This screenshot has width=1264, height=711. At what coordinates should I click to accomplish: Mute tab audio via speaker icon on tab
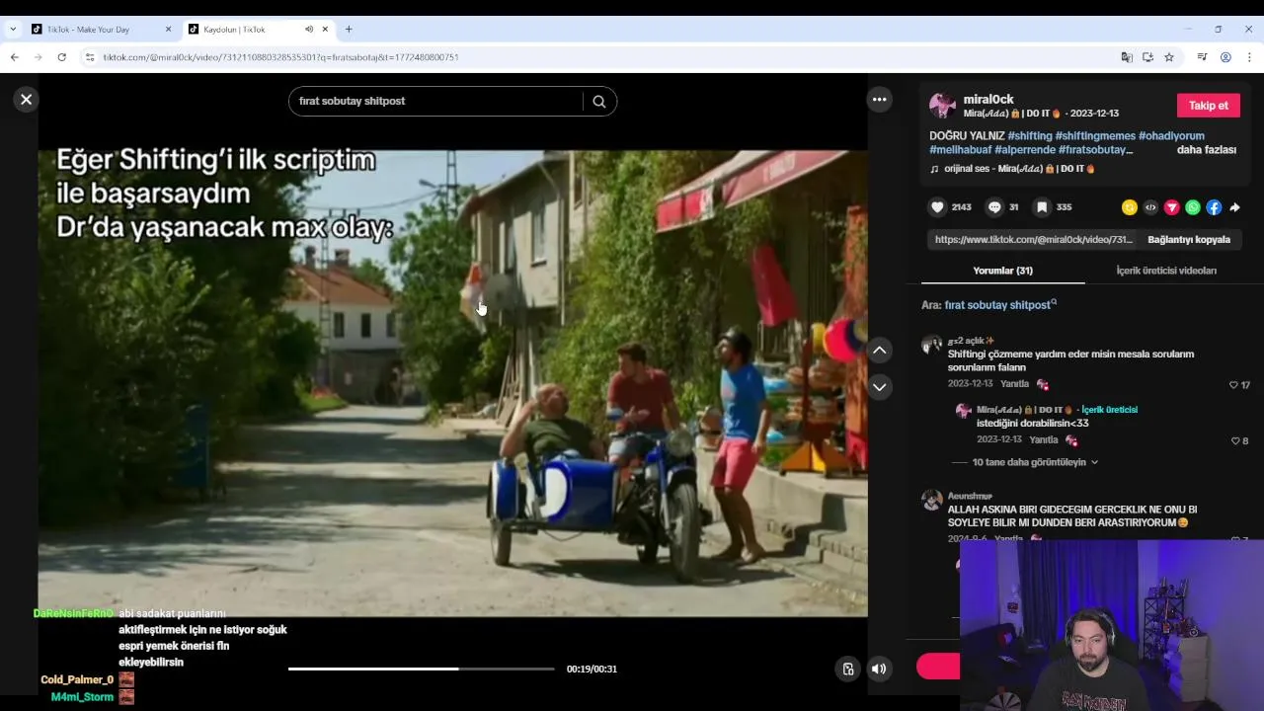(x=309, y=30)
